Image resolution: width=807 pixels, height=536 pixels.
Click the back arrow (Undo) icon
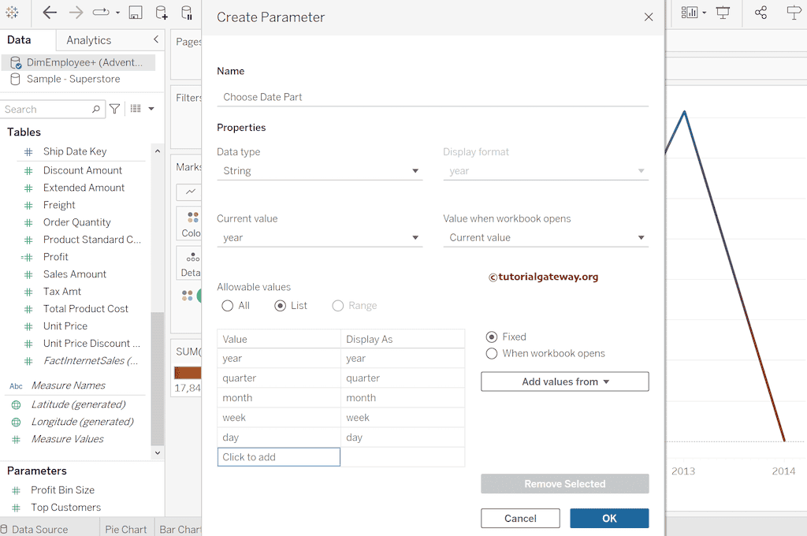(50, 13)
